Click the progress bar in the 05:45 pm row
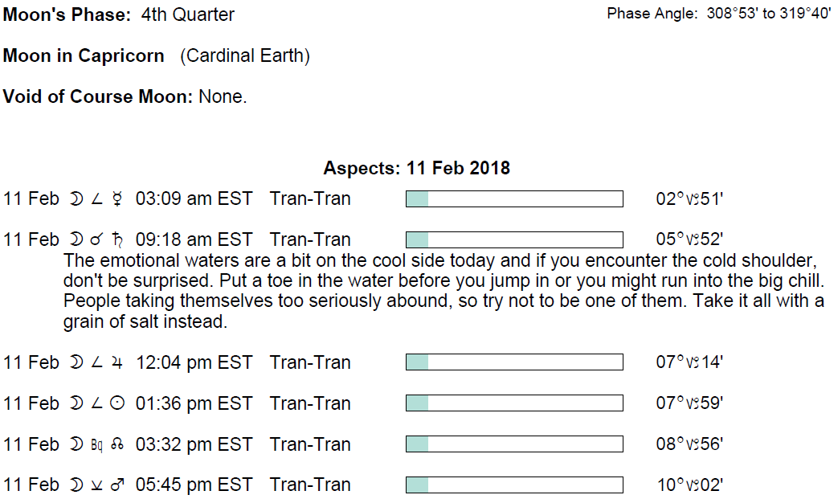Viewport: 838px width, 499px height. click(514, 485)
